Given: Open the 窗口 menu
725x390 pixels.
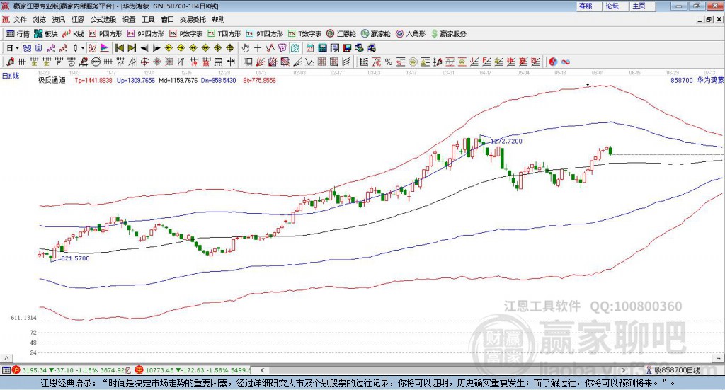Looking at the screenshot, I should pyautogui.click(x=167, y=19).
